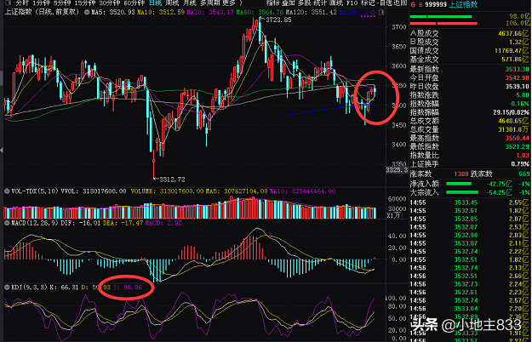
Task: Click list icon between G and 999999
Action: (420, 4)
